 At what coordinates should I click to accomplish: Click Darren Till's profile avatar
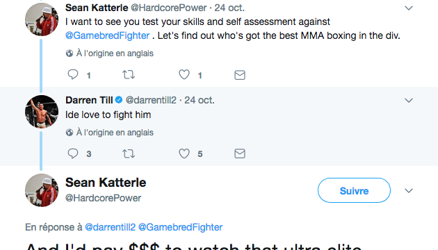coord(42,112)
